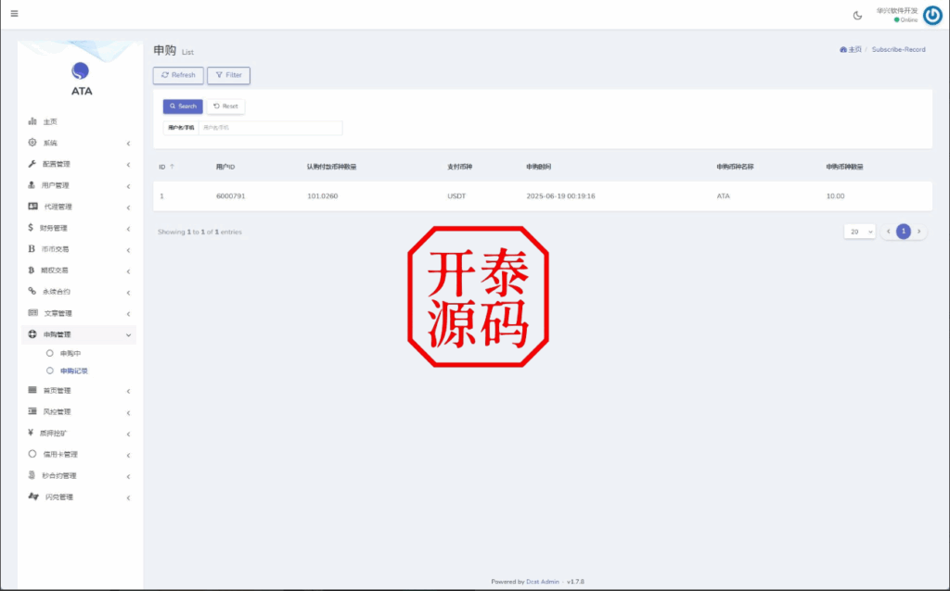Click the timestamp 2025-06-19 00:19:16
The width and height of the screenshot is (950, 591).
point(560,196)
